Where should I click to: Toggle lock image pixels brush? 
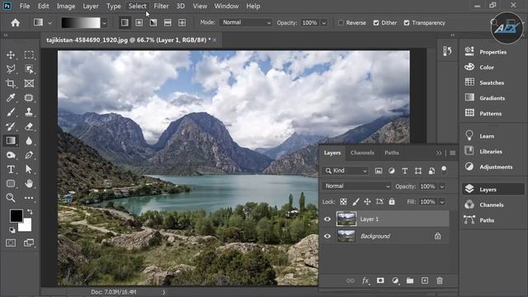pos(356,201)
